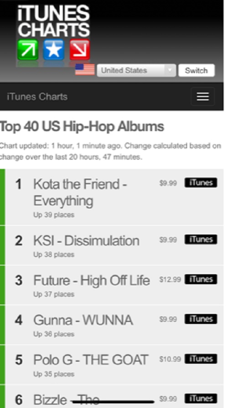
Task: Open Kota the Friend - Everything album
Action: pos(80,192)
